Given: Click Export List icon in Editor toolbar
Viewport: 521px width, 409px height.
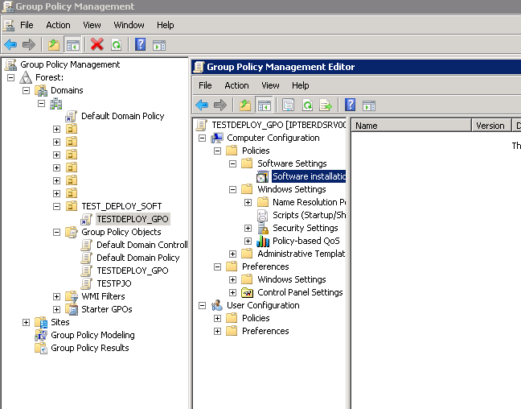Looking at the screenshot, I should click(326, 105).
